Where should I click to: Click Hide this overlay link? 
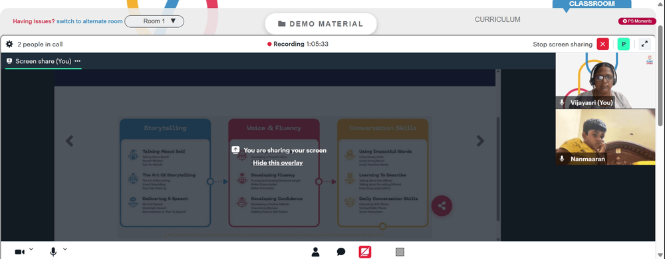click(278, 163)
